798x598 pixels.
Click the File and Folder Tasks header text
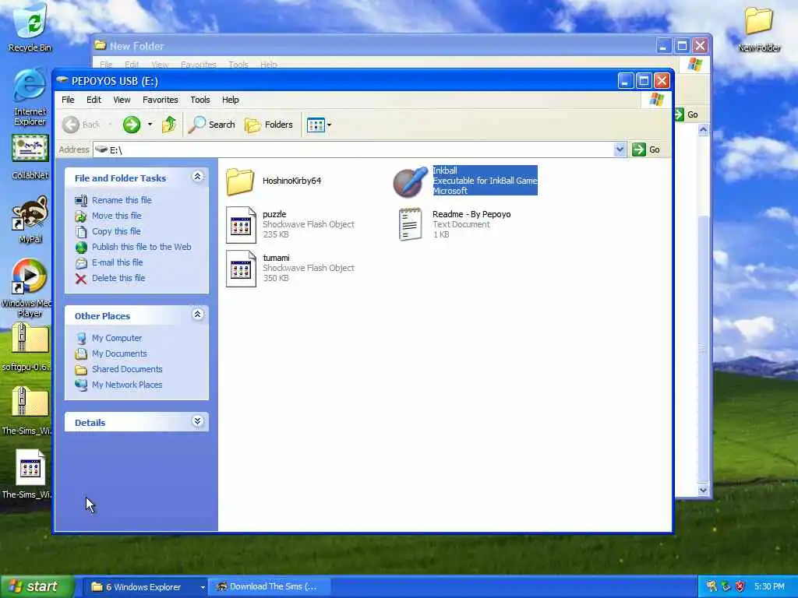click(120, 178)
